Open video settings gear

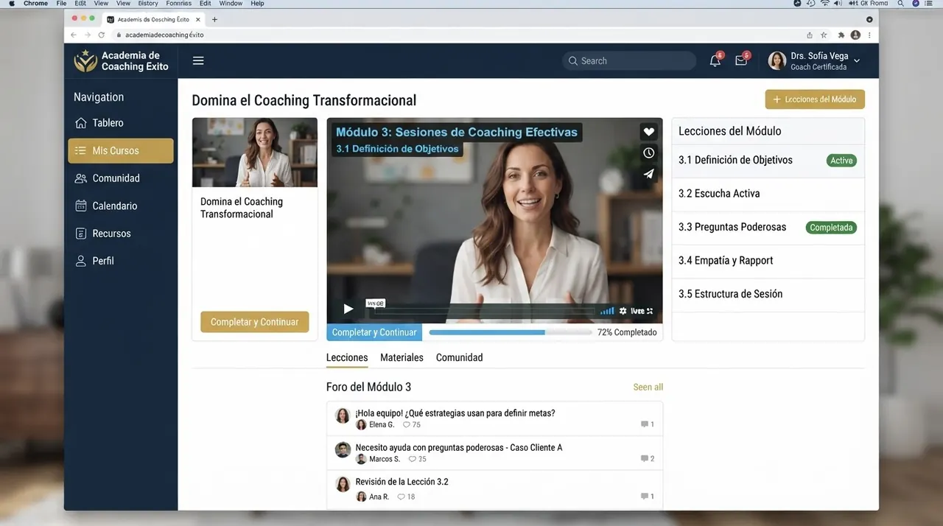point(623,311)
